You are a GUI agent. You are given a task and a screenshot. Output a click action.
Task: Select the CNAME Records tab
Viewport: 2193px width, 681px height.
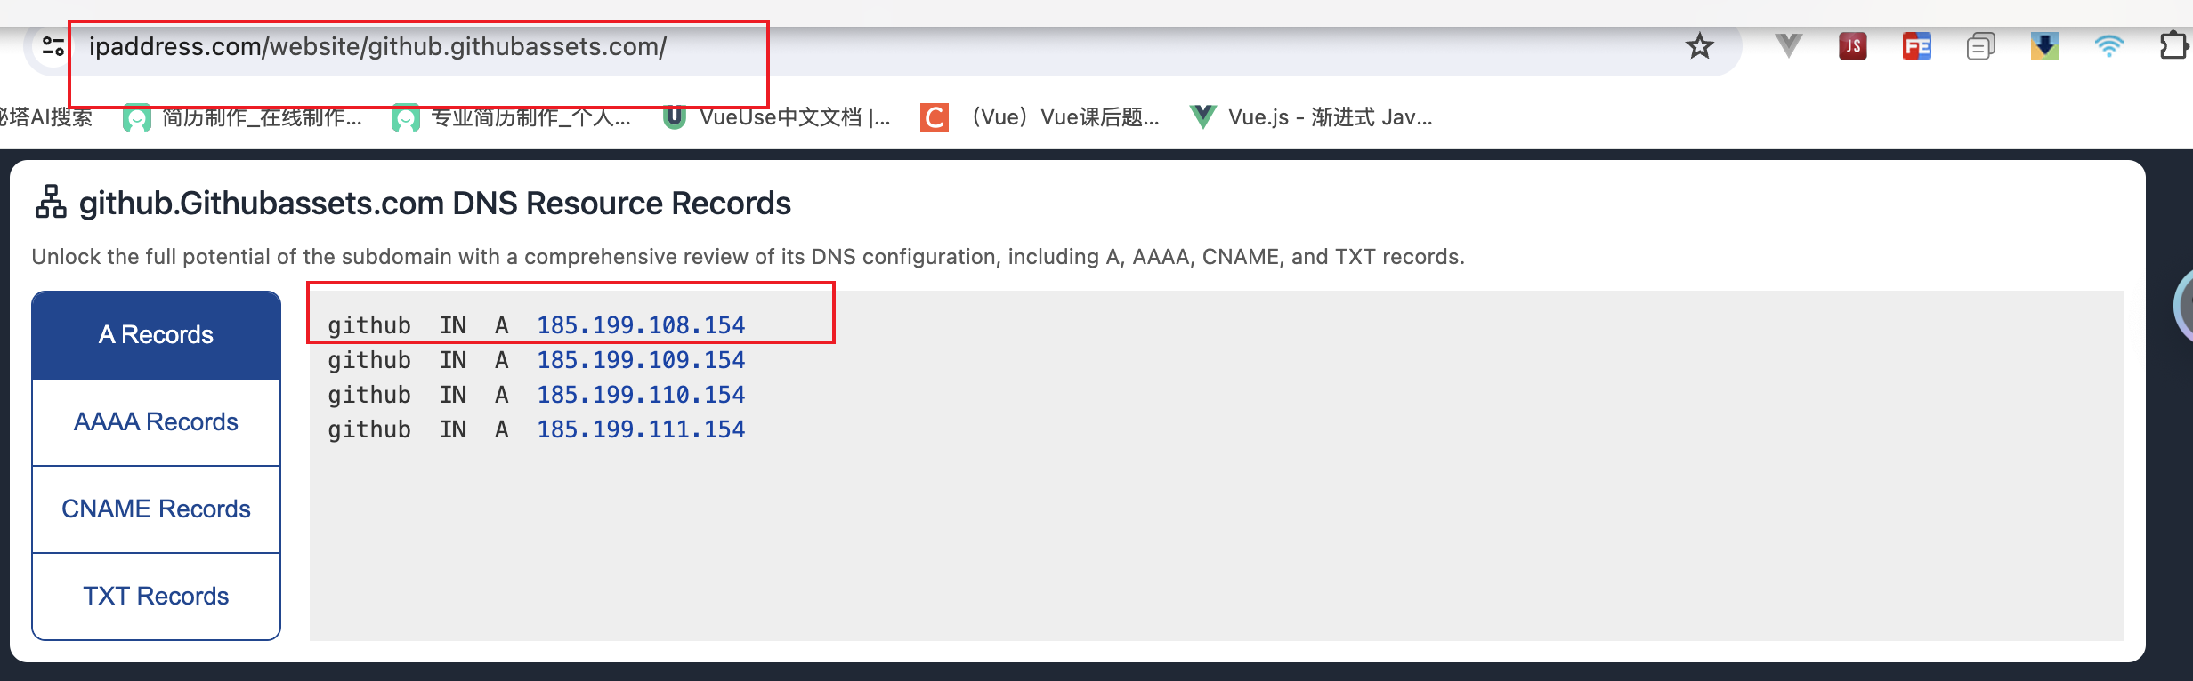156,509
